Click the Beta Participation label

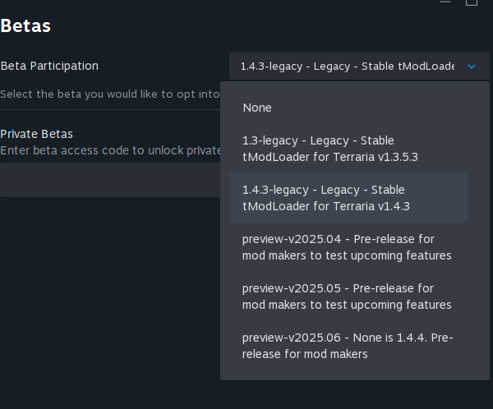[49, 66]
